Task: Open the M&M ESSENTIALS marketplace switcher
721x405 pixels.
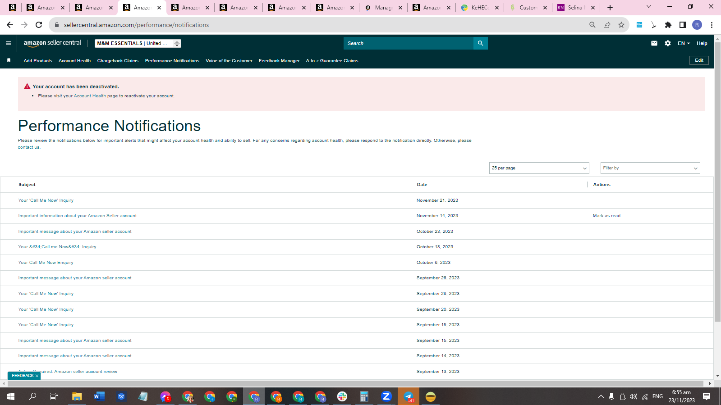Action: (138, 43)
